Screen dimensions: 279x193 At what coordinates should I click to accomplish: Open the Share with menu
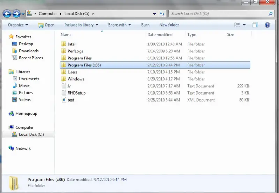119,25
